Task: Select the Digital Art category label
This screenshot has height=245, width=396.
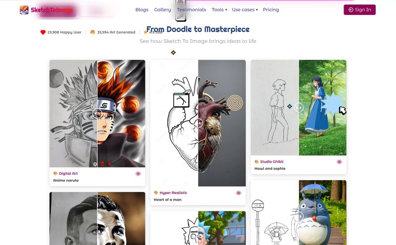Action: pos(68,173)
